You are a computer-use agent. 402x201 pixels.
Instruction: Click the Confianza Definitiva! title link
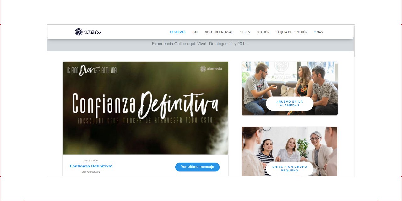pos(91,166)
